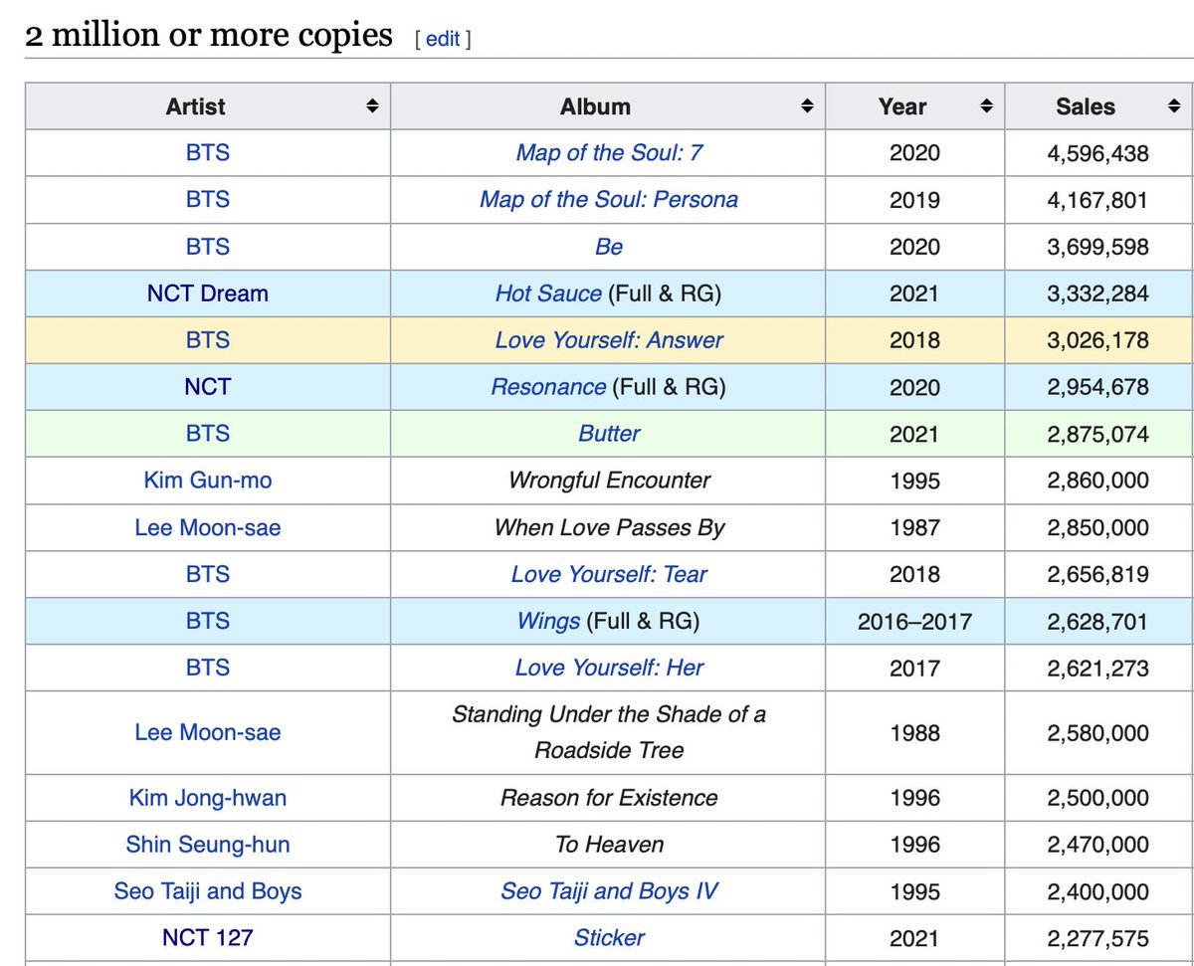Select the Reason for Existence album text
Screen dimensions: 1194x966
click(609, 798)
